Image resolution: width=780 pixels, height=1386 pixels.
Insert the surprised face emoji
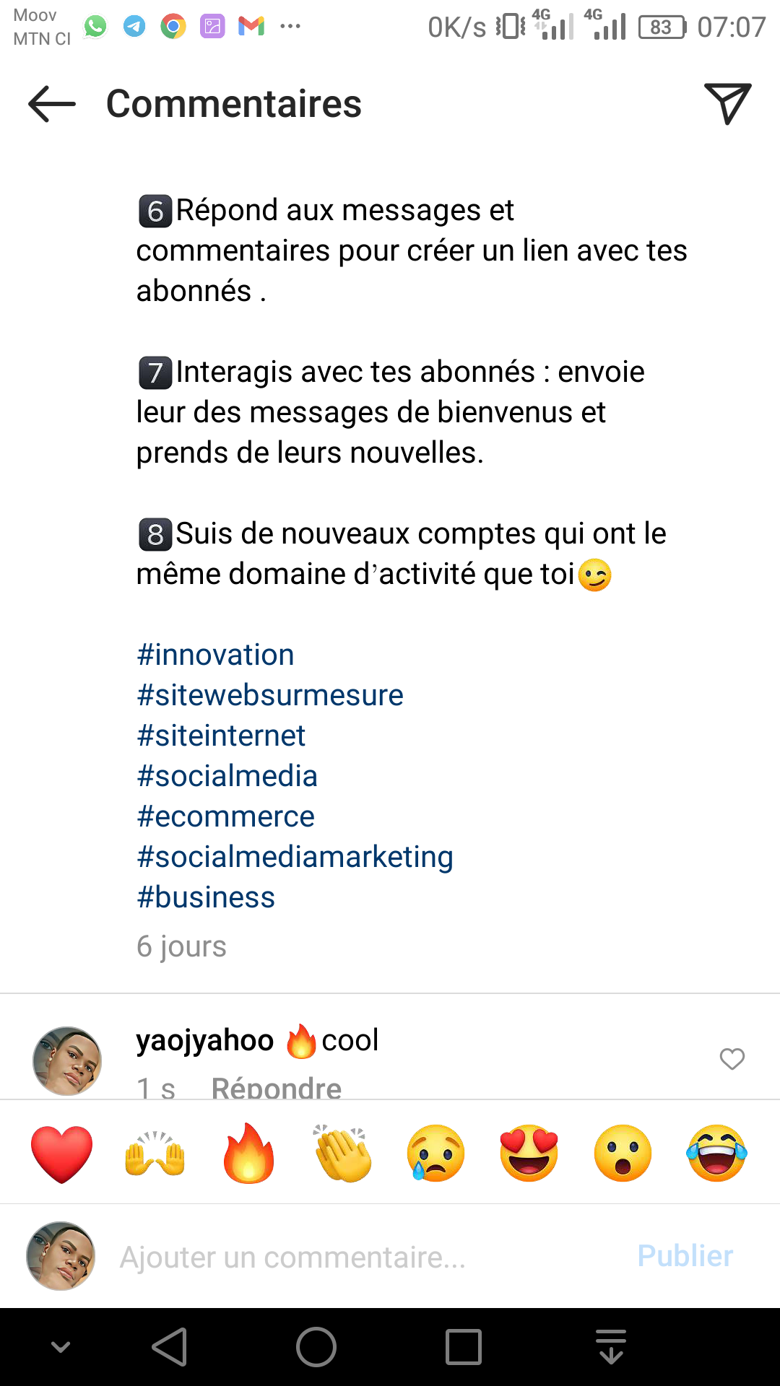click(x=623, y=1153)
